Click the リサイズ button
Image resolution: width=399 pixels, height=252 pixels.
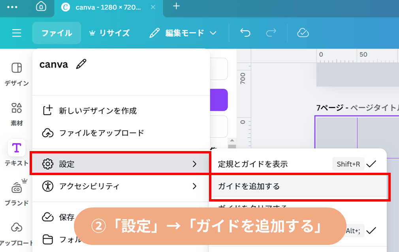pyautogui.click(x=109, y=33)
